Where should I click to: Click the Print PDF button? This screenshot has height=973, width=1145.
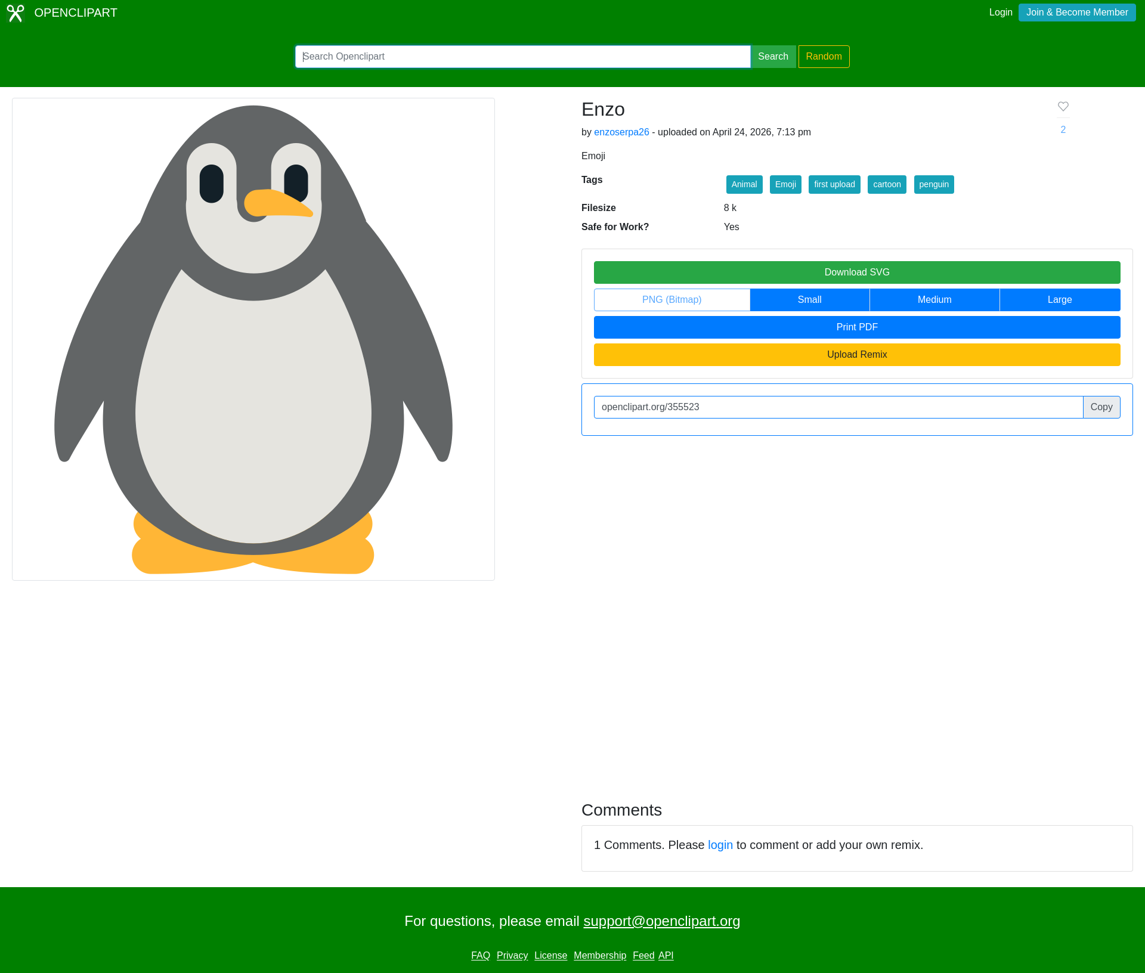pos(856,327)
